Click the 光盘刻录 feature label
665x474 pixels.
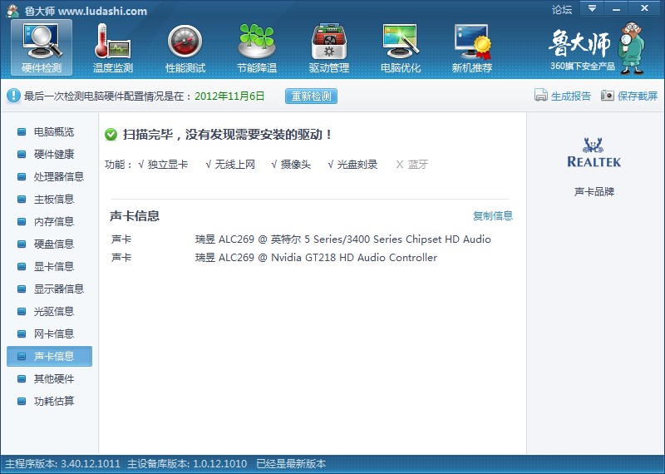357,164
